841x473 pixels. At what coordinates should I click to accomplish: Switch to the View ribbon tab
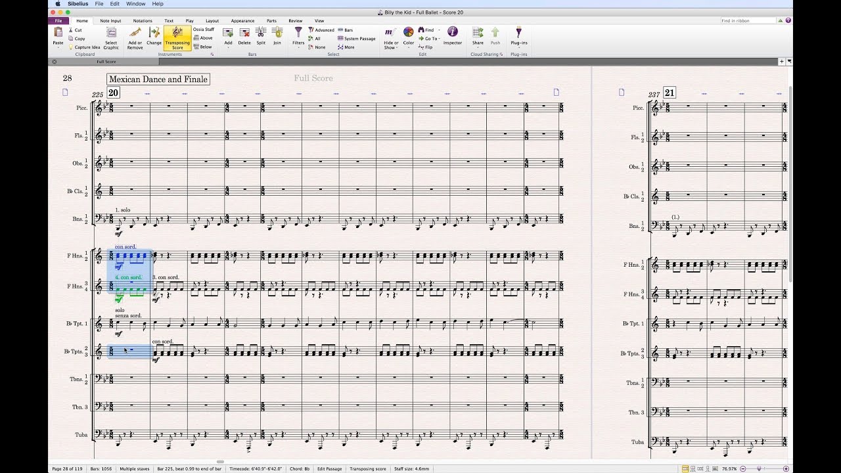tap(319, 20)
